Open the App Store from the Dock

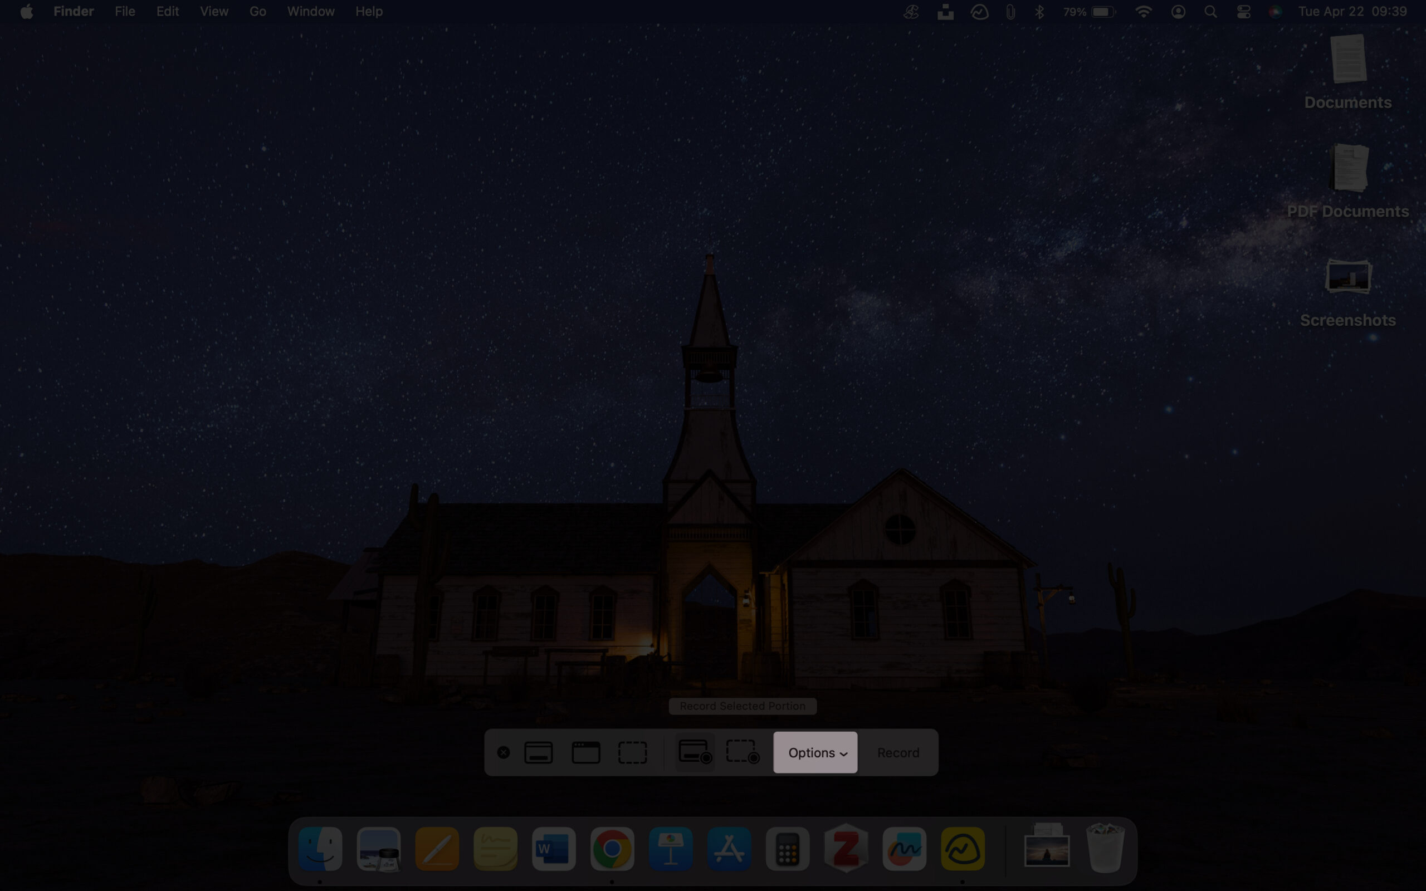coord(730,849)
